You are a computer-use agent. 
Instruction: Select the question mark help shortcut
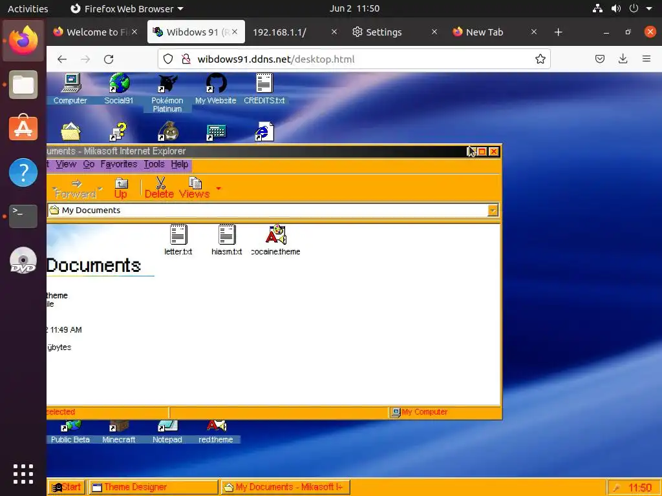coord(118,132)
